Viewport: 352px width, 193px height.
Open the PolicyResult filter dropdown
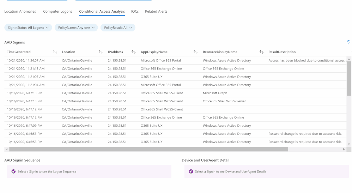(x=118, y=28)
